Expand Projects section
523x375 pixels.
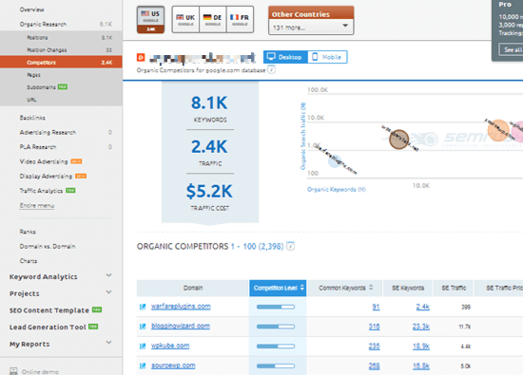108,292
